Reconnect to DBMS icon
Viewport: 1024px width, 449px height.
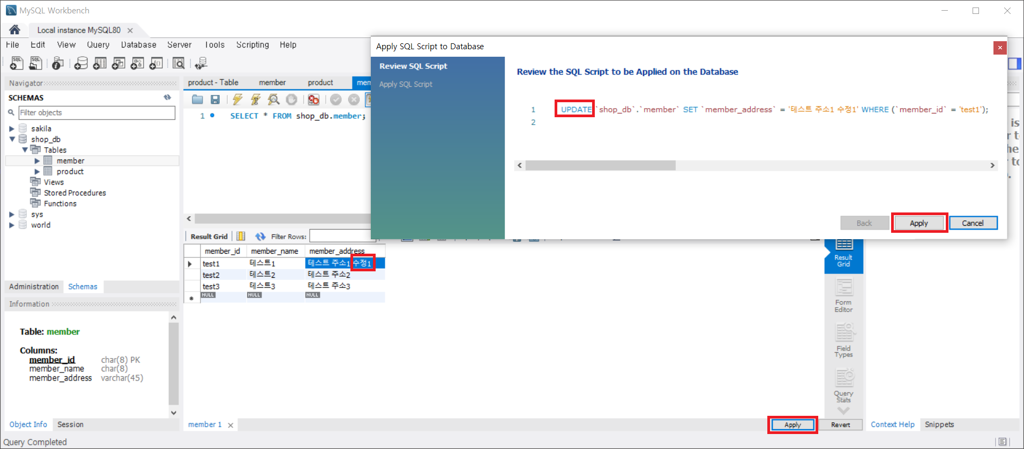[x=201, y=63]
